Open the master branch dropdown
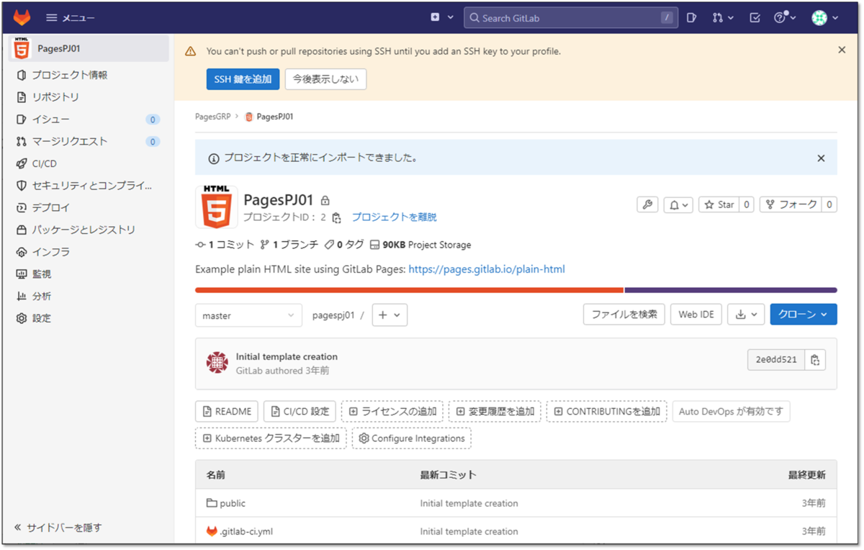 point(249,315)
